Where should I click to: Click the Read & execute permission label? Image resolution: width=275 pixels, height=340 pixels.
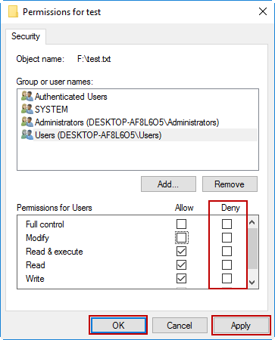(55, 252)
